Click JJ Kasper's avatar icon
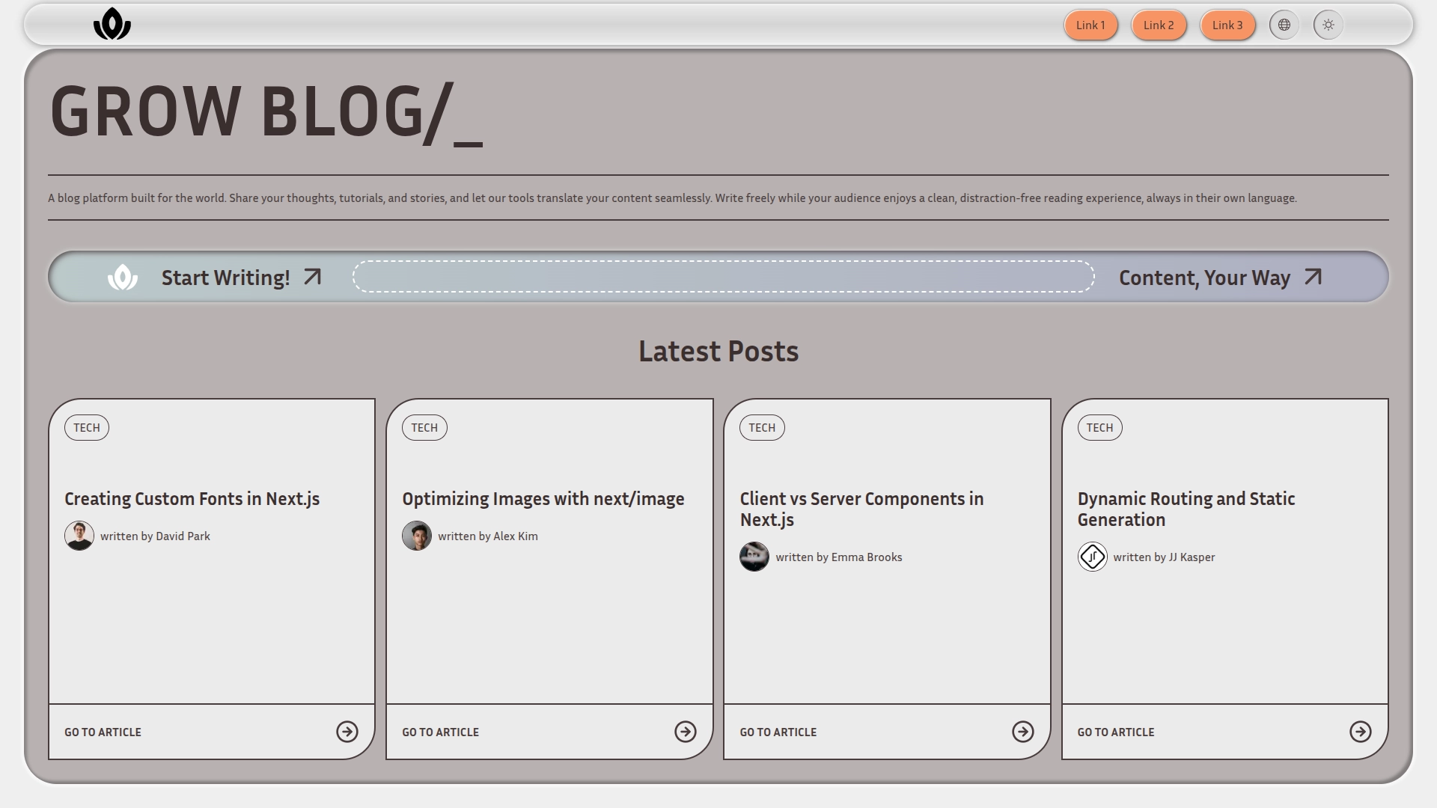 [x=1092, y=557]
